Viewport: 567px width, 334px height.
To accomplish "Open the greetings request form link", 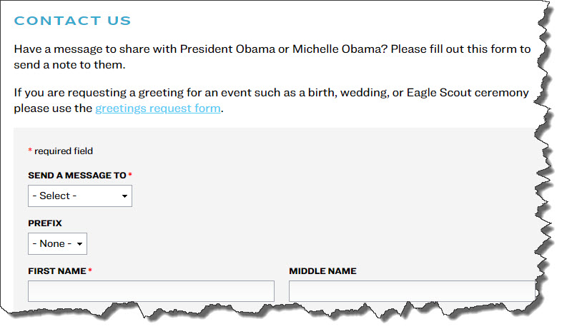I will [x=158, y=109].
